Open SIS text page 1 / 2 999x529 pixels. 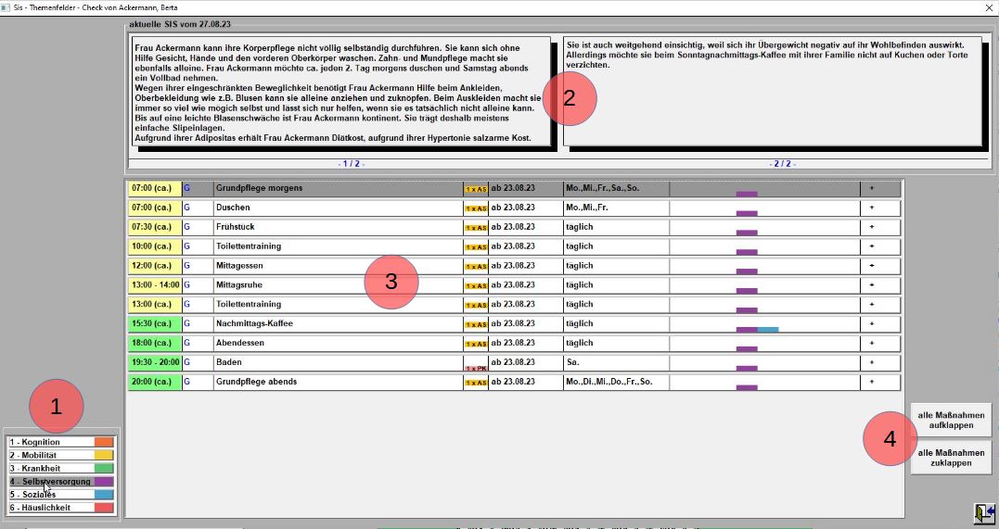351,164
